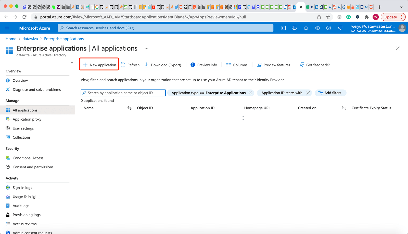
Task: Open Preview features
Action: click(x=273, y=65)
